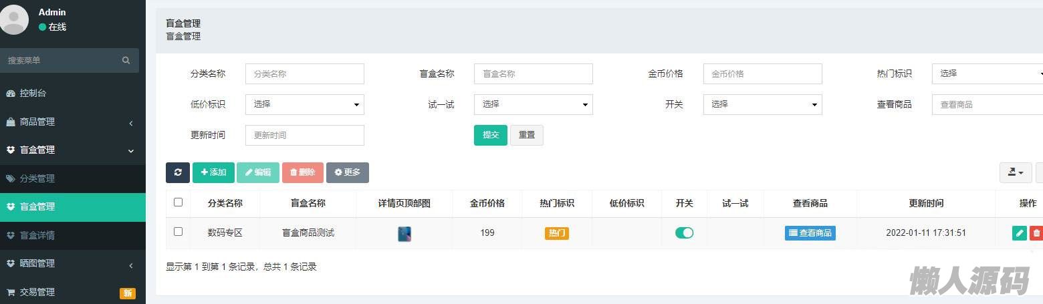The height and width of the screenshot is (304, 1043).
Task: Click the Admin username text
Action: (x=52, y=12)
